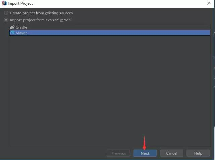Click the blank right end of the highlighted Maven row
The width and height of the screenshot is (215, 160).
(192, 33)
